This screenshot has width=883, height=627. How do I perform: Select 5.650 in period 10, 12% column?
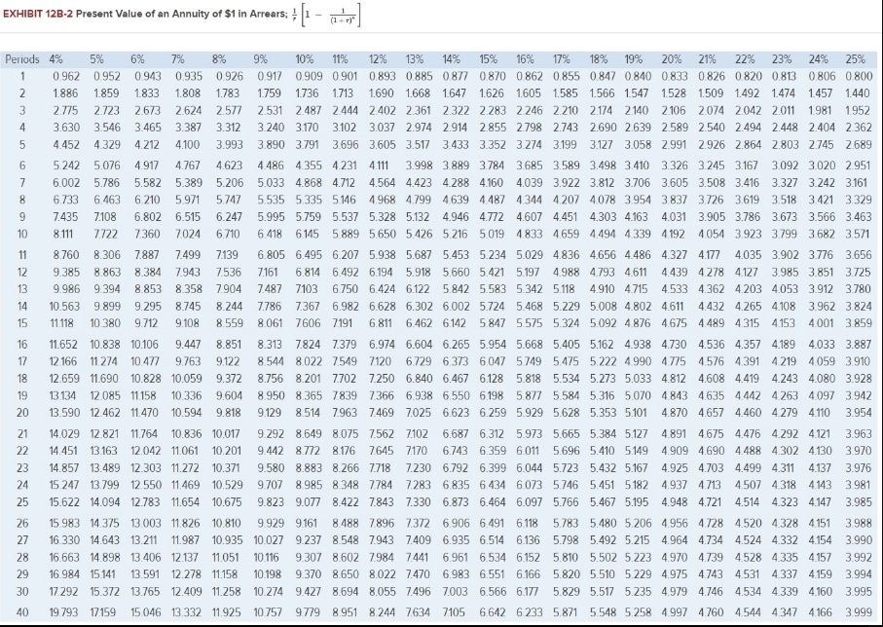pyautogui.click(x=383, y=234)
